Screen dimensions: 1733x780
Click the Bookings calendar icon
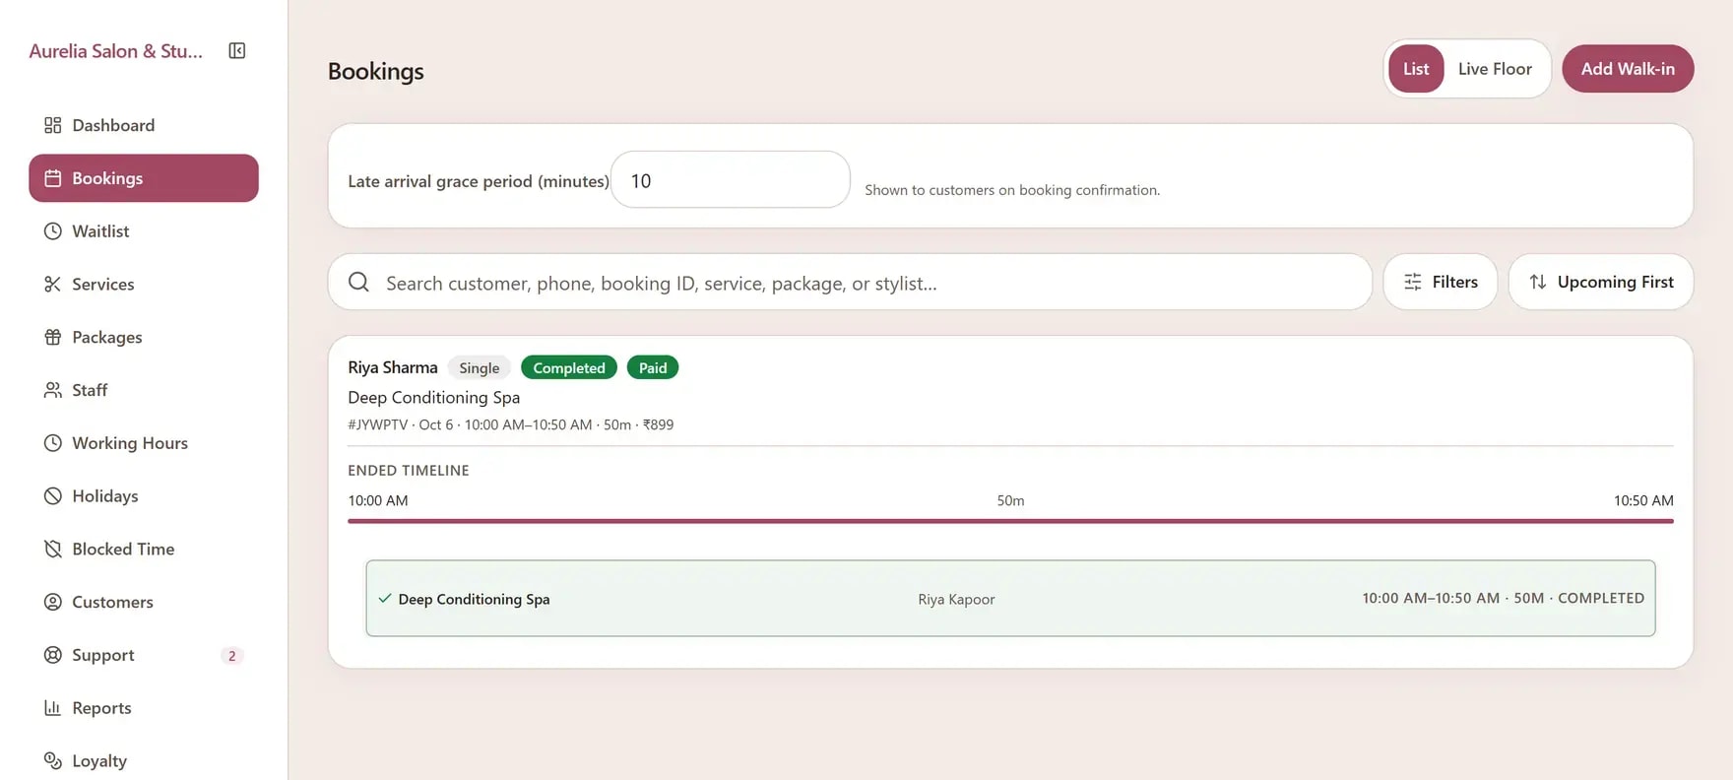point(53,178)
